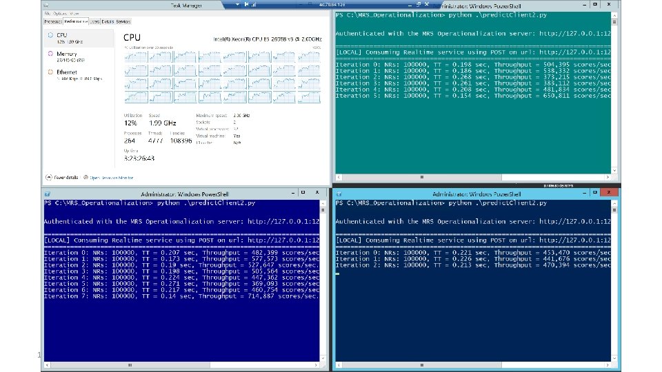
Task: Open the Services tab
Action: click(123, 21)
